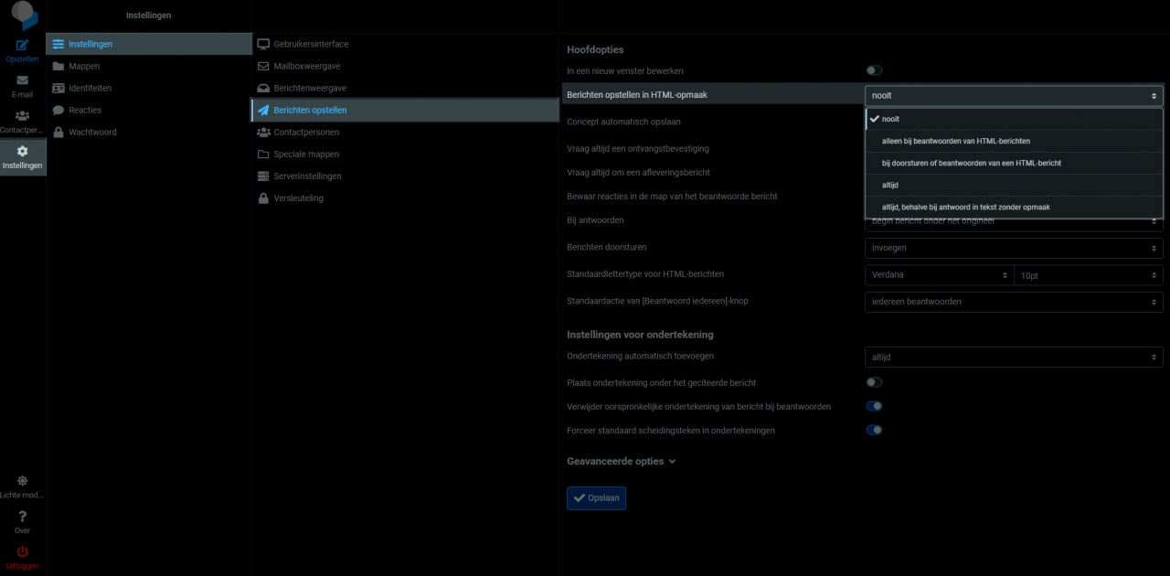The image size is (1170, 576).
Task: Open Contactpersonen from the left sidebar
Action: tap(22, 115)
